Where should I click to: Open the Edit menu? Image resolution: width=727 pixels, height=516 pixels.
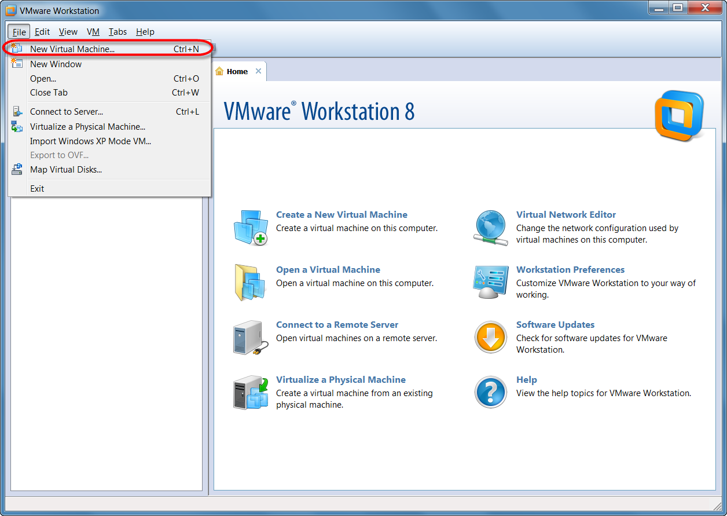[42, 32]
